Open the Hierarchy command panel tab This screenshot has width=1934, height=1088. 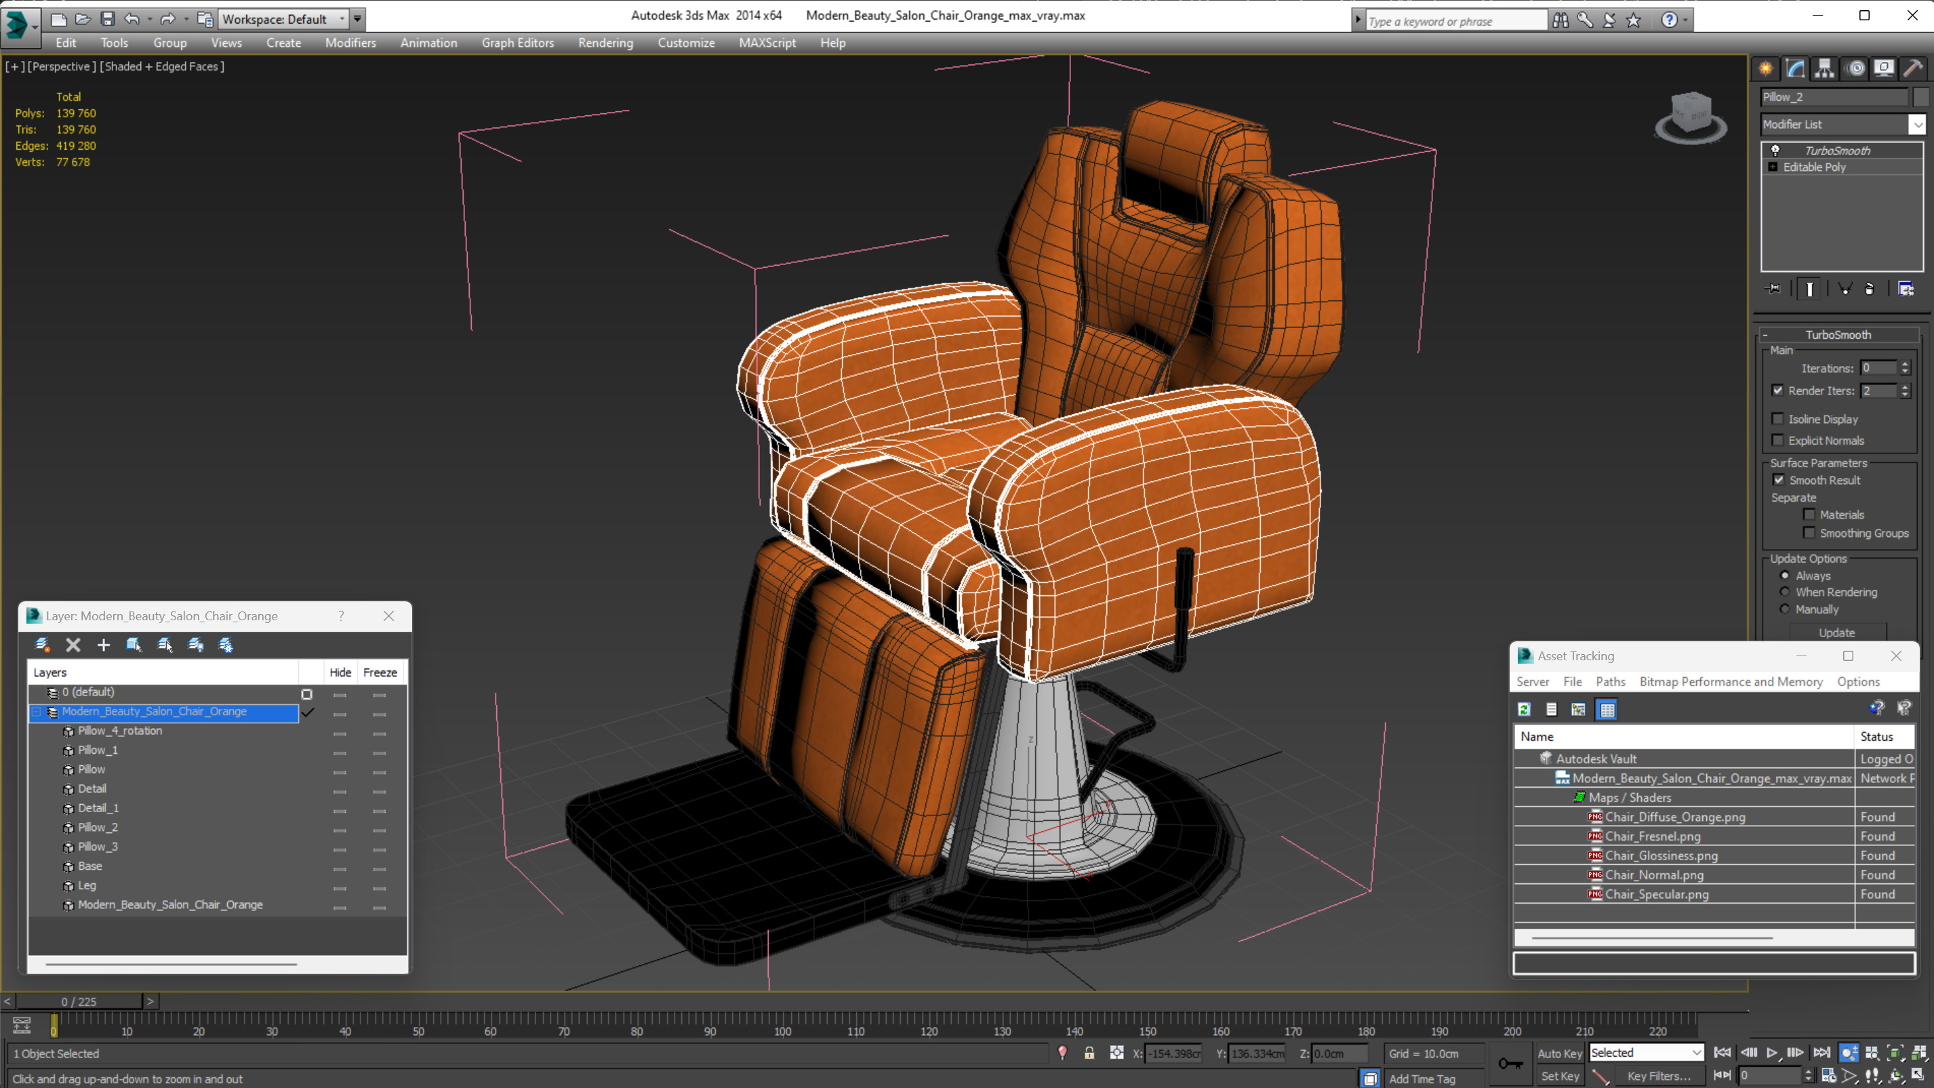tap(1824, 69)
